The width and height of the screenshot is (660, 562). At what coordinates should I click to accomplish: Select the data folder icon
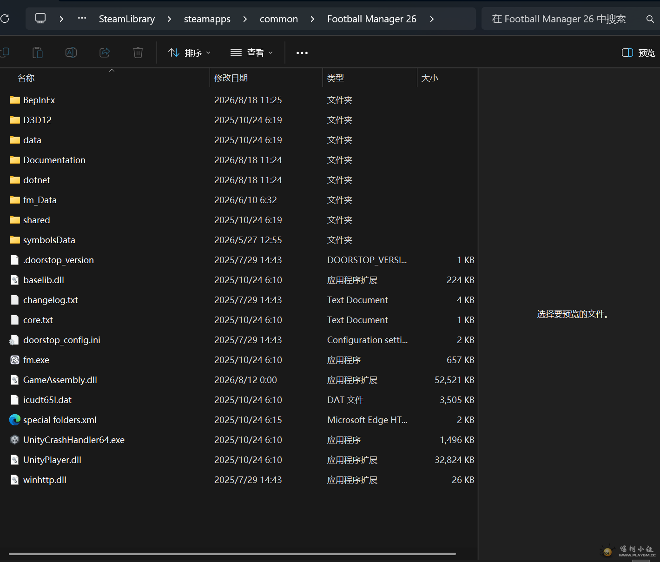pos(15,140)
